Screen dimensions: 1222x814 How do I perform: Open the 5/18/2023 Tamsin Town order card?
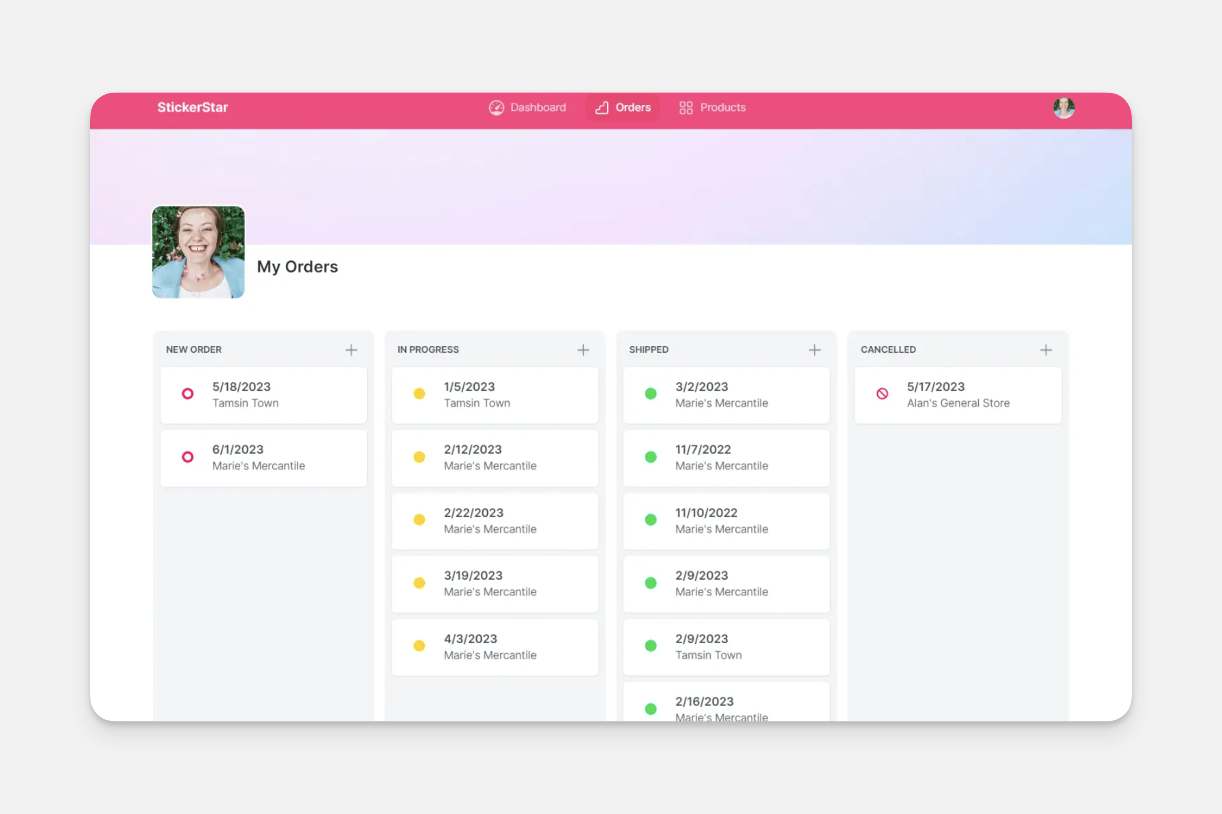[x=263, y=395]
